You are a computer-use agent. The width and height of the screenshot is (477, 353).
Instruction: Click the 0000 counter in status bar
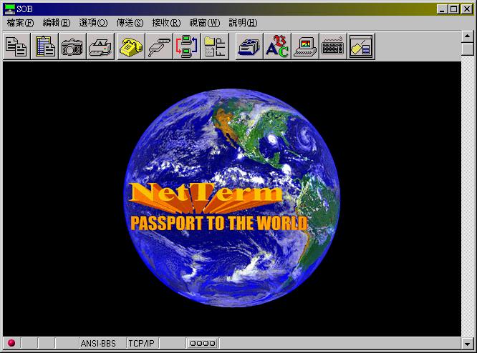[x=202, y=343]
